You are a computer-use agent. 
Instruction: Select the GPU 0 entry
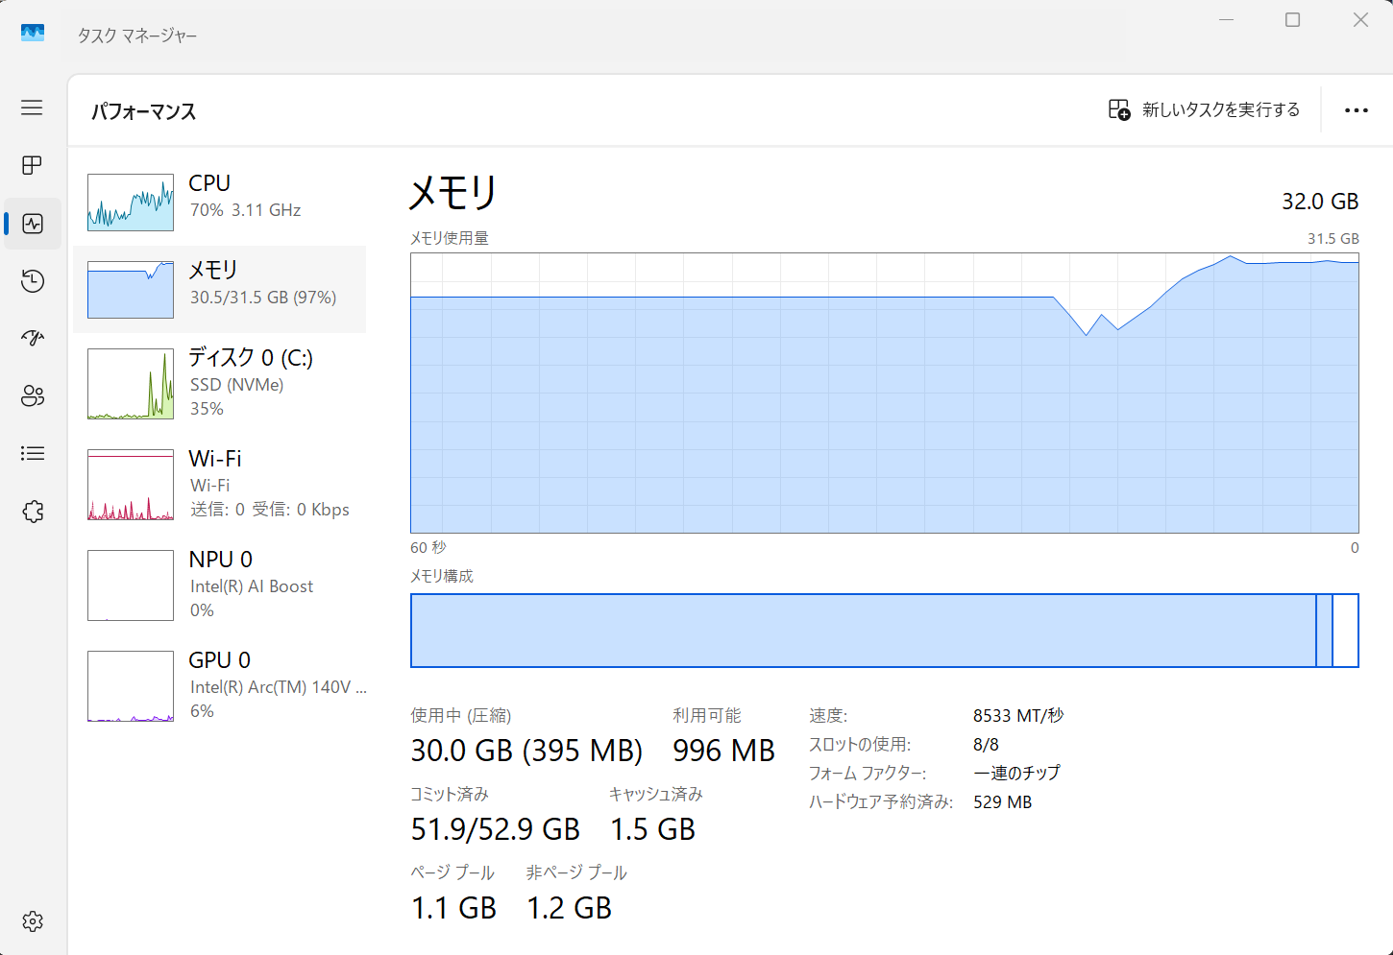220,685
